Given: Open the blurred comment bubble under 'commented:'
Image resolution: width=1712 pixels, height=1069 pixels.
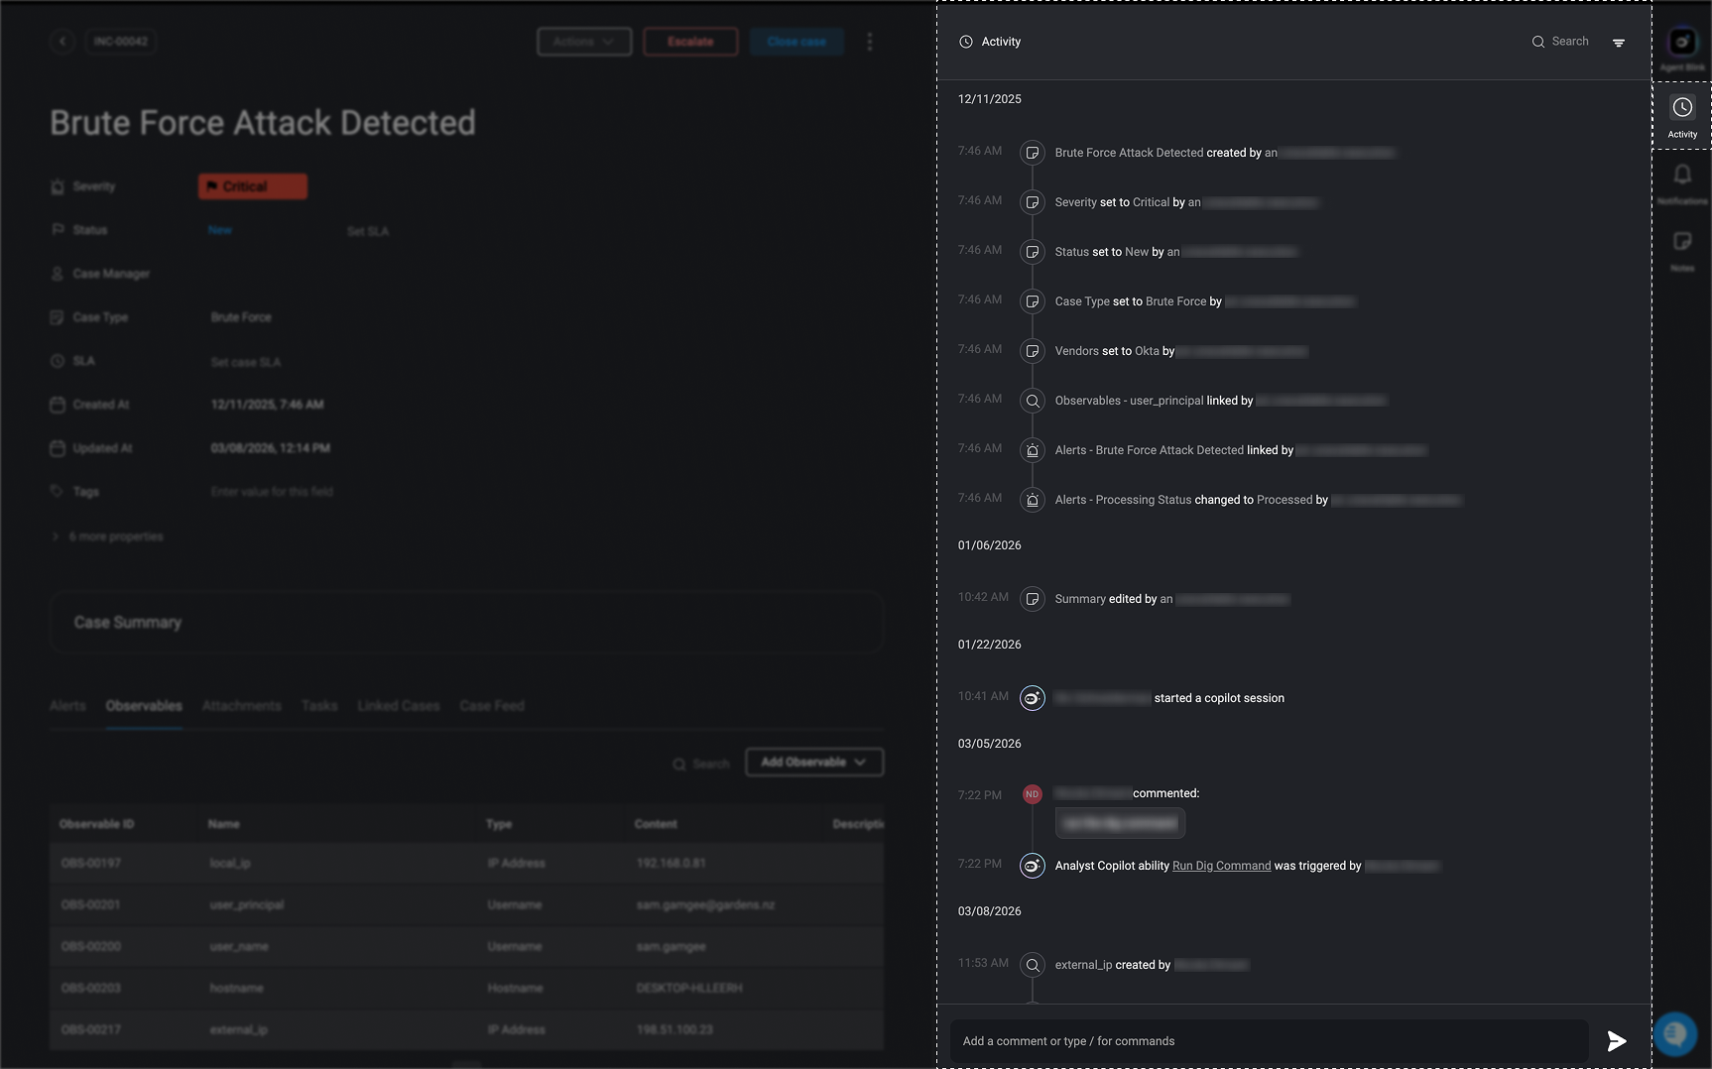Looking at the screenshot, I should [x=1120, y=823].
